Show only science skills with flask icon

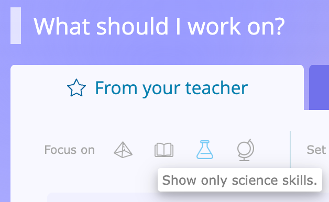[x=205, y=150]
